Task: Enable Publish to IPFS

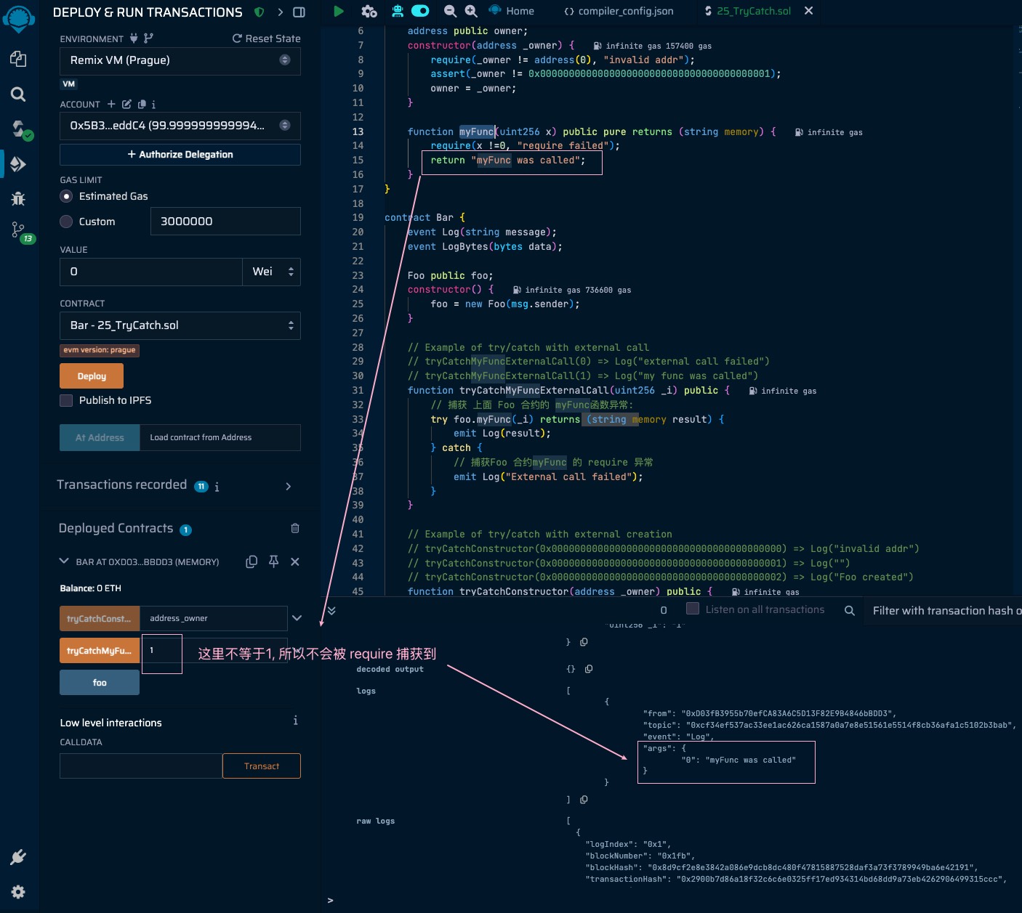Action: point(66,400)
